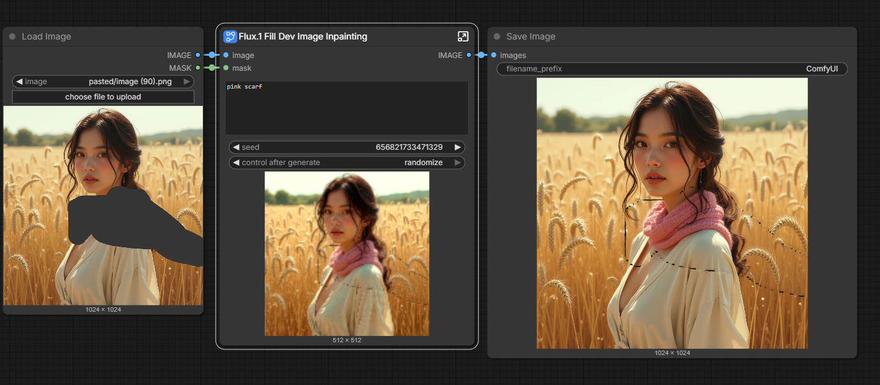Screen dimensions: 880x385
Task: Click the saved output image preview
Action: [672, 213]
